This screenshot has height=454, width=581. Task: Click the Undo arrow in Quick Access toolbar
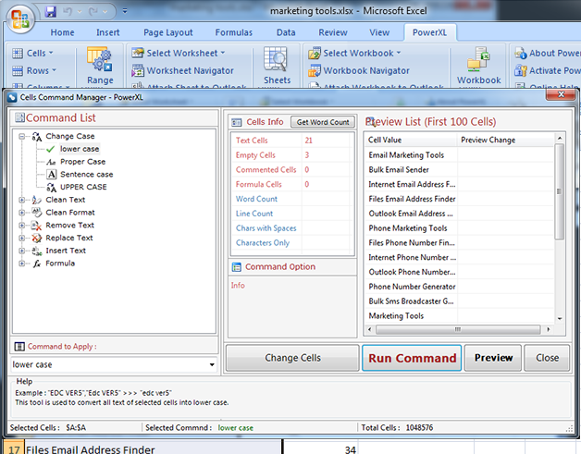coord(68,12)
